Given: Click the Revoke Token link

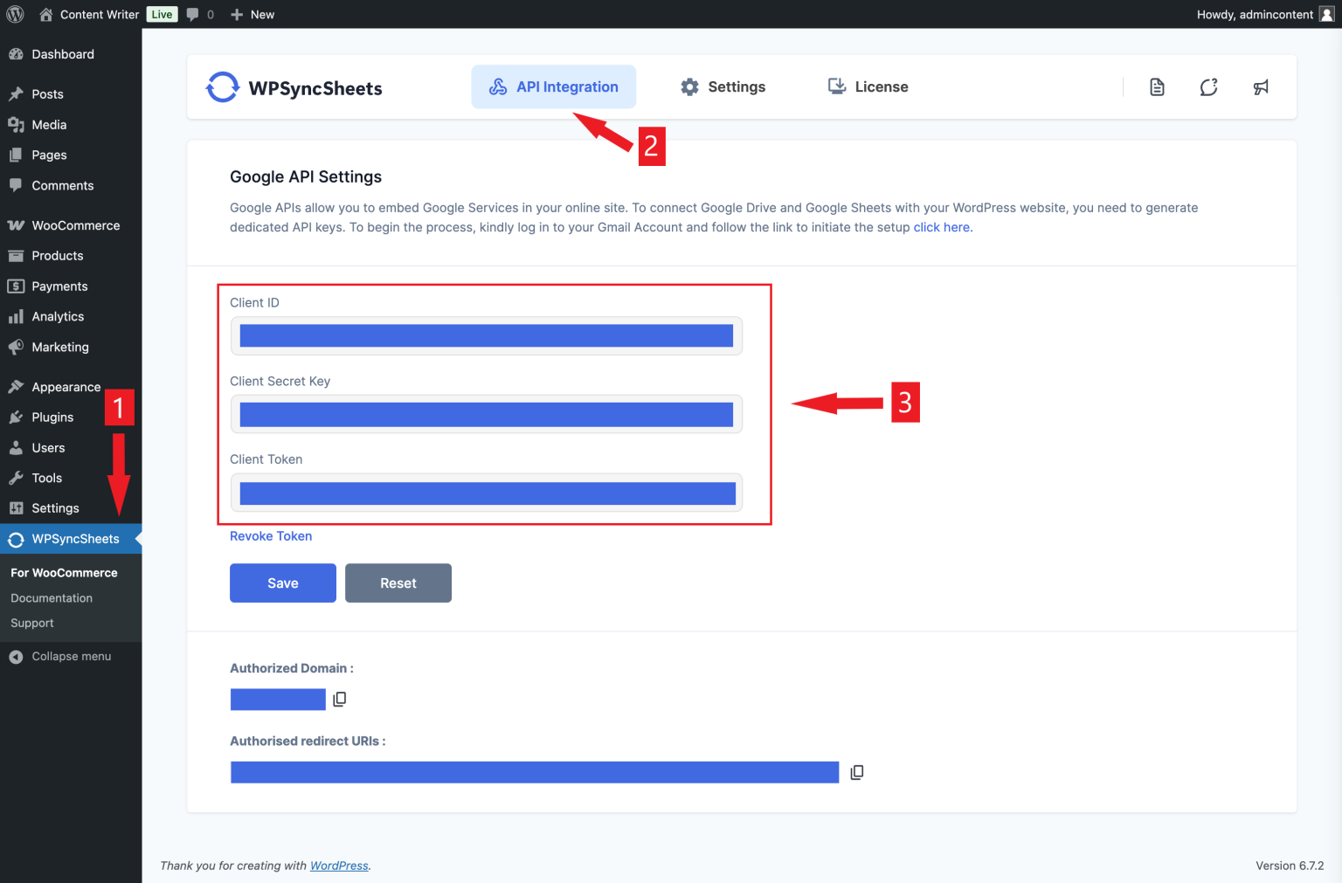Looking at the screenshot, I should pos(271,535).
